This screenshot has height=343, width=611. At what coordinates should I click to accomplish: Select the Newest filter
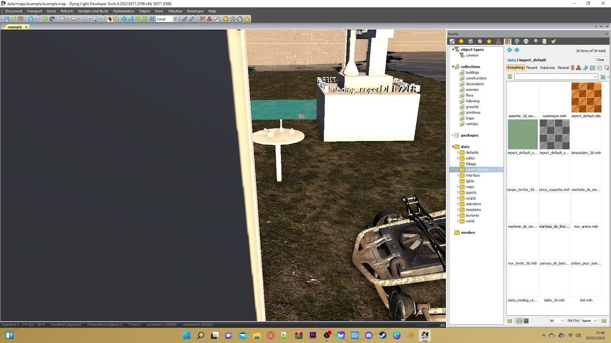point(563,68)
